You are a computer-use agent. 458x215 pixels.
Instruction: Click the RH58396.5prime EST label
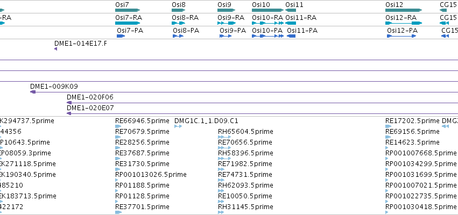coord(245,153)
